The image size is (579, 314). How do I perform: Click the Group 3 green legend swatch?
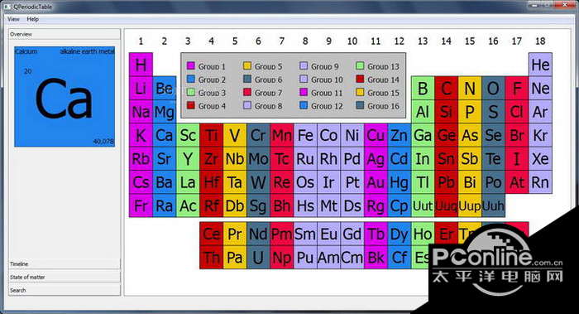(191, 92)
